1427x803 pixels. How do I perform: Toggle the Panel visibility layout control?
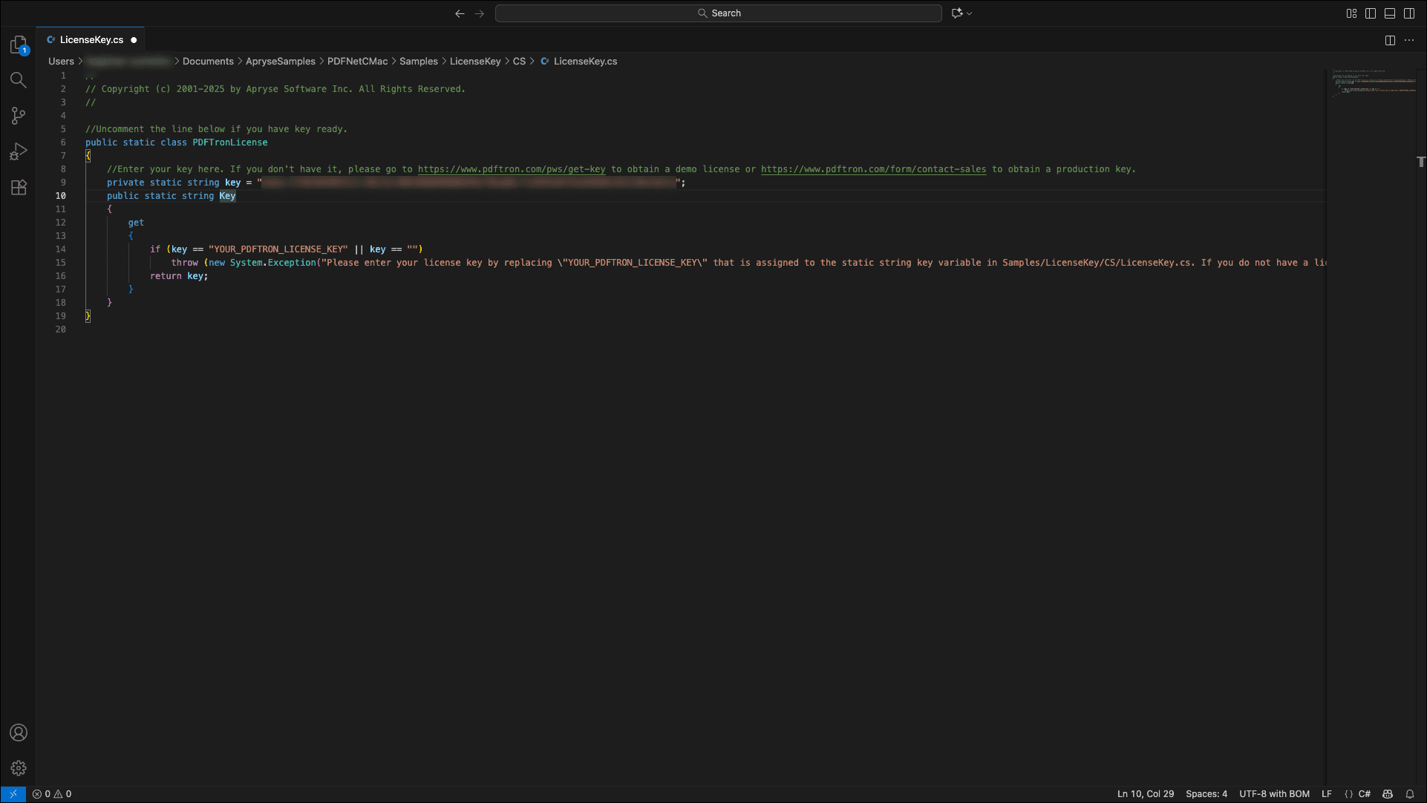pyautogui.click(x=1389, y=13)
